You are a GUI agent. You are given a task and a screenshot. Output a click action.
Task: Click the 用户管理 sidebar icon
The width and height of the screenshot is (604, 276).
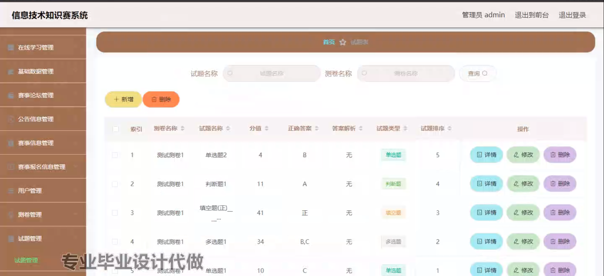pyautogui.click(x=11, y=191)
